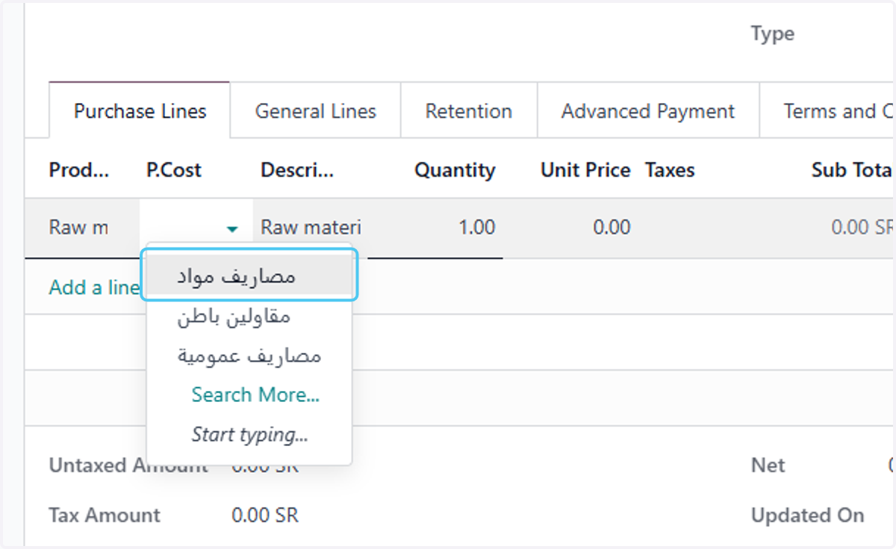This screenshot has height=549, width=896.
Task: Sort by the Unit Price column header
Action: coord(585,170)
